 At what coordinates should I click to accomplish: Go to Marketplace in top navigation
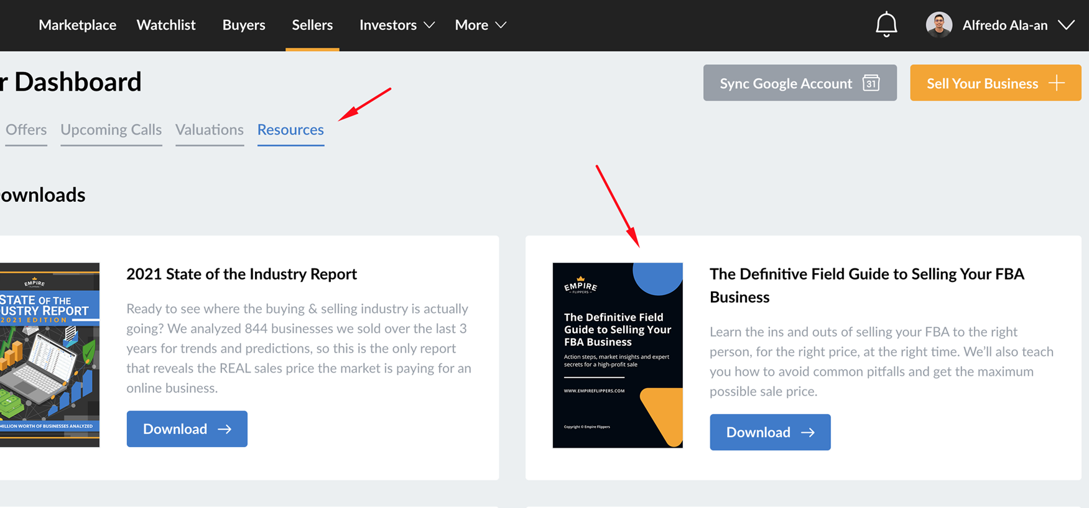point(77,25)
